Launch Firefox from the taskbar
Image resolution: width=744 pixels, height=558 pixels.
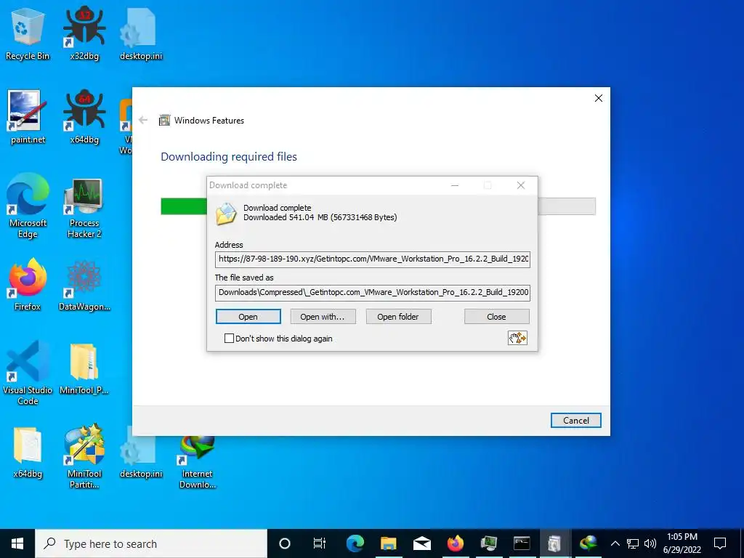[x=455, y=543]
